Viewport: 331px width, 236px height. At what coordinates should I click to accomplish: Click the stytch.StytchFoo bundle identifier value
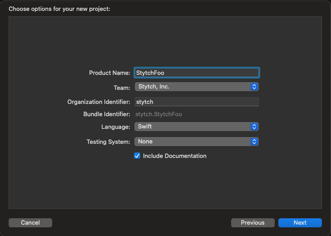(x=158, y=114)
